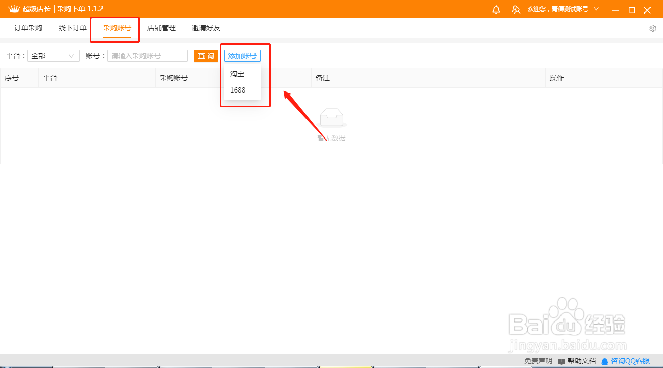Focus the 请输入采购账号 input field

[x=147, y=56]
